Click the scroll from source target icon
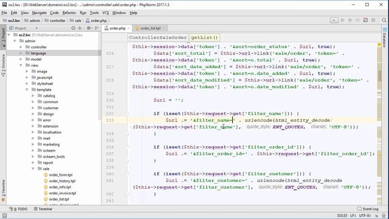The height and width of the screenshot is (219, 389). coord(73,28)
